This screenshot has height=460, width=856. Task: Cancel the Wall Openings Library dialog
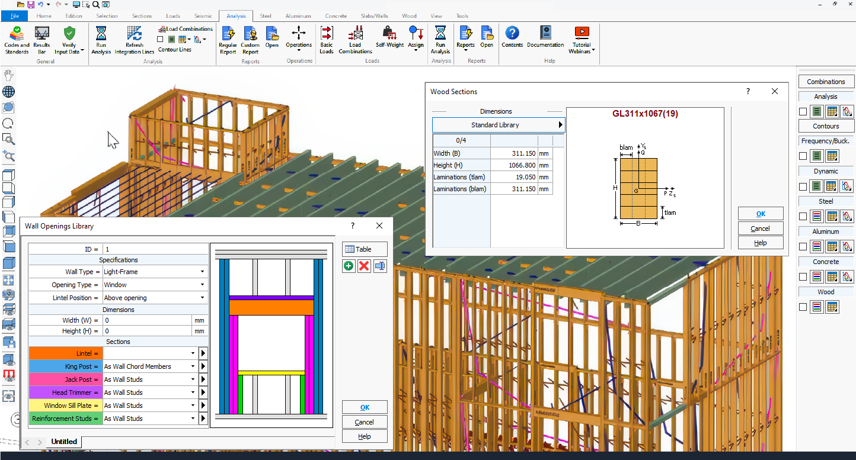(365, 422)
